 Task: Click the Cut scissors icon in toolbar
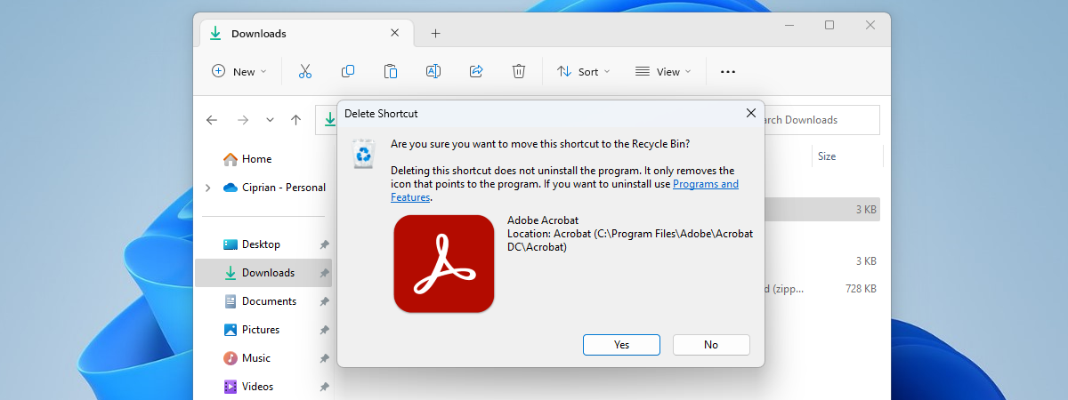click(x=305, y=71)
